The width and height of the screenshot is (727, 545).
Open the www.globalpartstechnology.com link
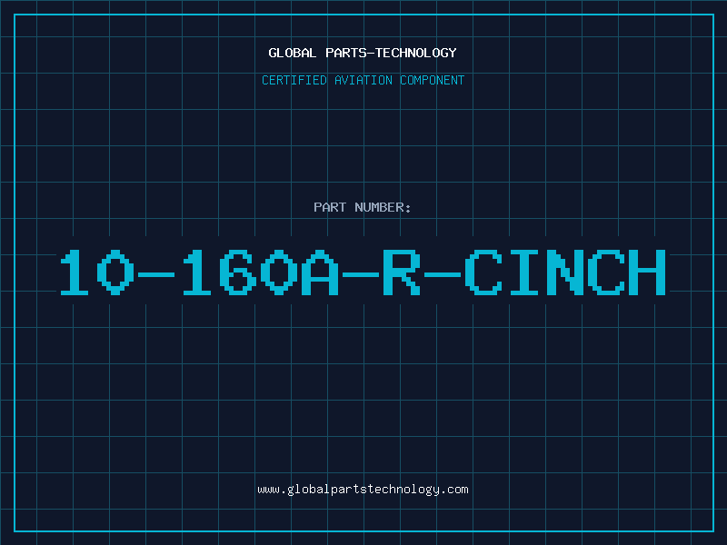click(363, 490)
